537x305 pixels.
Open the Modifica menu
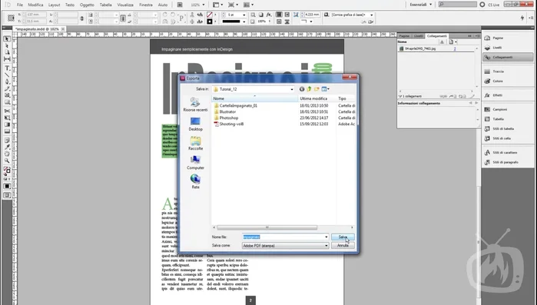coord(35,5)
